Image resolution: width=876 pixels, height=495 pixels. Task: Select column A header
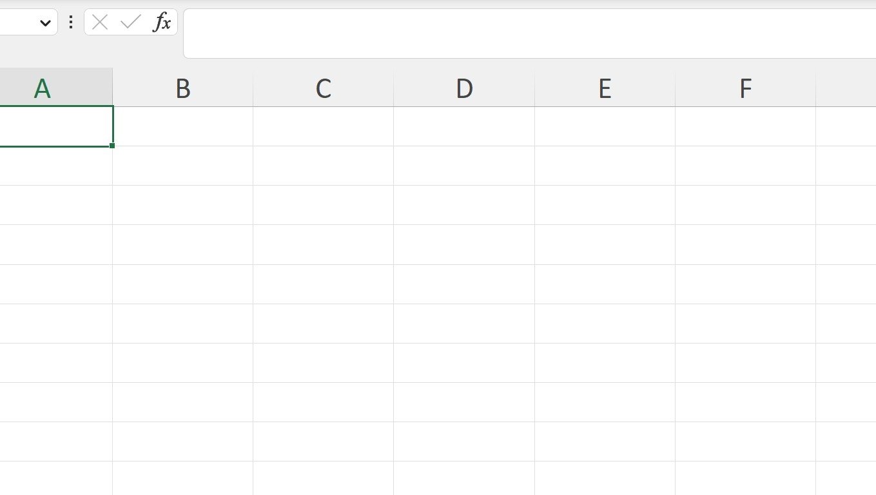point(56,88)
